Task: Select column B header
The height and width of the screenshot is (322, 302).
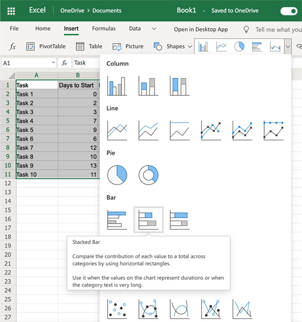Action: tap(78, 75)
